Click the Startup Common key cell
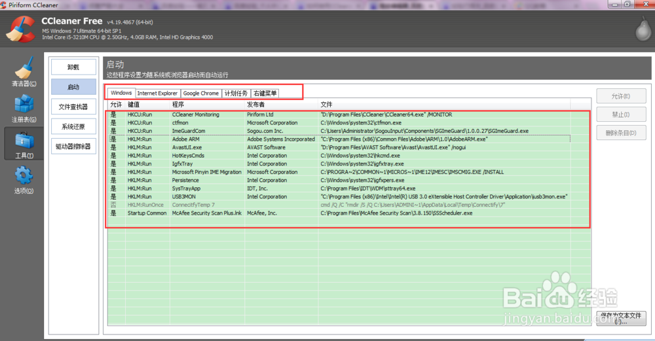 [x=147, y=213]
